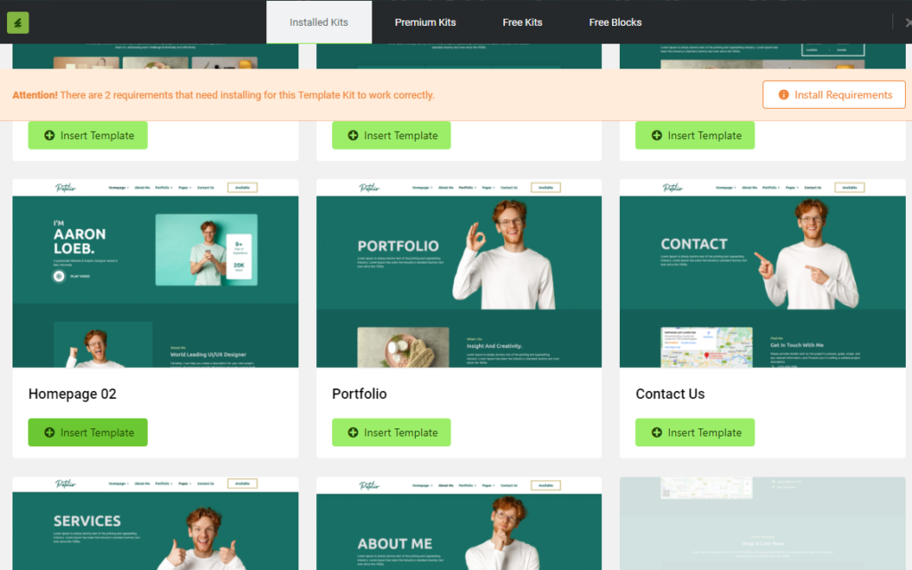Open the Portfolio template preview thumbnail
Viewport: 912px width, 570px height.
pyautogui.click(x=459, y=273)
